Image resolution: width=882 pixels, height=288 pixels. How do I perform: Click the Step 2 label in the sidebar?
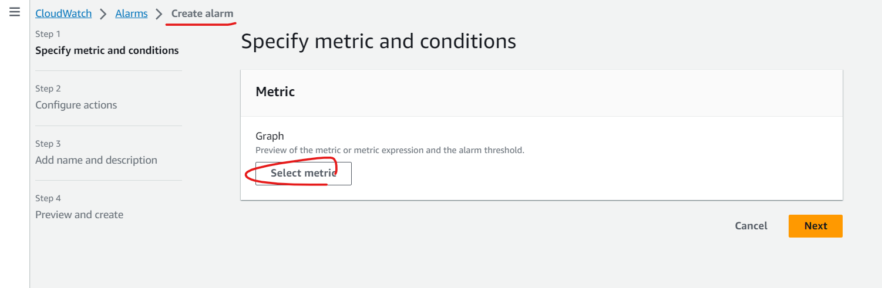[48, 89]
